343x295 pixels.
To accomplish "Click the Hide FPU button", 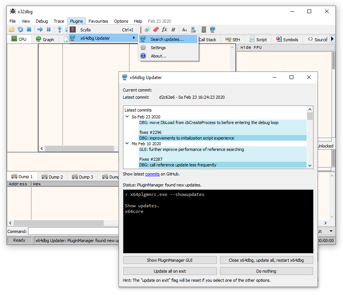I will tap(285, 47).
